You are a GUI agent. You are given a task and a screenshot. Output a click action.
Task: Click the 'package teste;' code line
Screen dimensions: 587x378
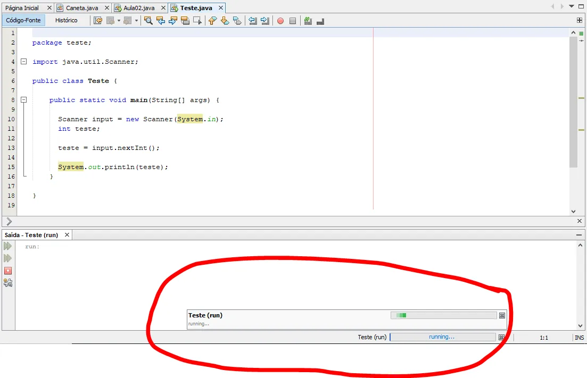tap(62, 43)
